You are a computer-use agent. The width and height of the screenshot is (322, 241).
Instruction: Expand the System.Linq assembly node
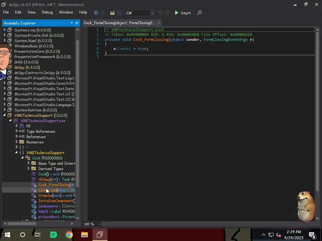[x=5, y=30]
